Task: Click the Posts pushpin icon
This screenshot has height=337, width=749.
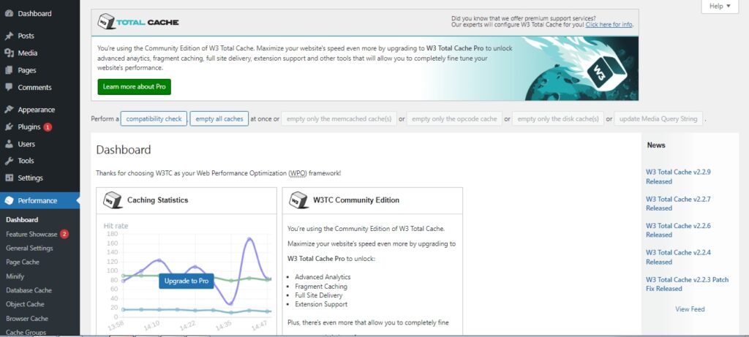Action: [x=9, y=36]
